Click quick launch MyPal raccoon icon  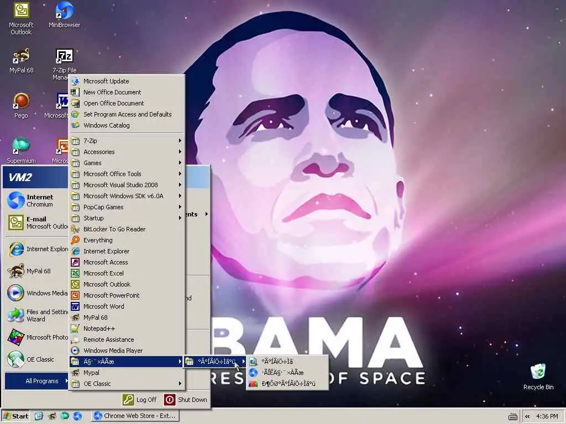52,416
